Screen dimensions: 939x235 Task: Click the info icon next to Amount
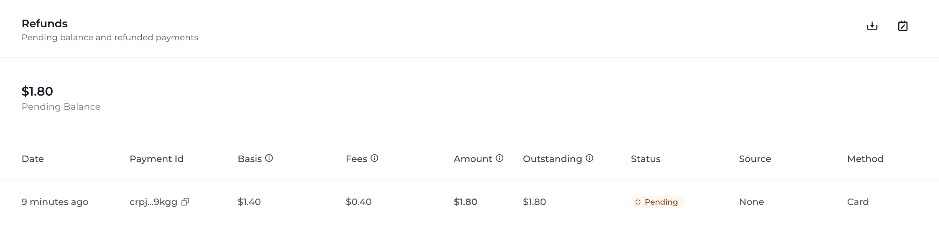(x=499, y=158)
